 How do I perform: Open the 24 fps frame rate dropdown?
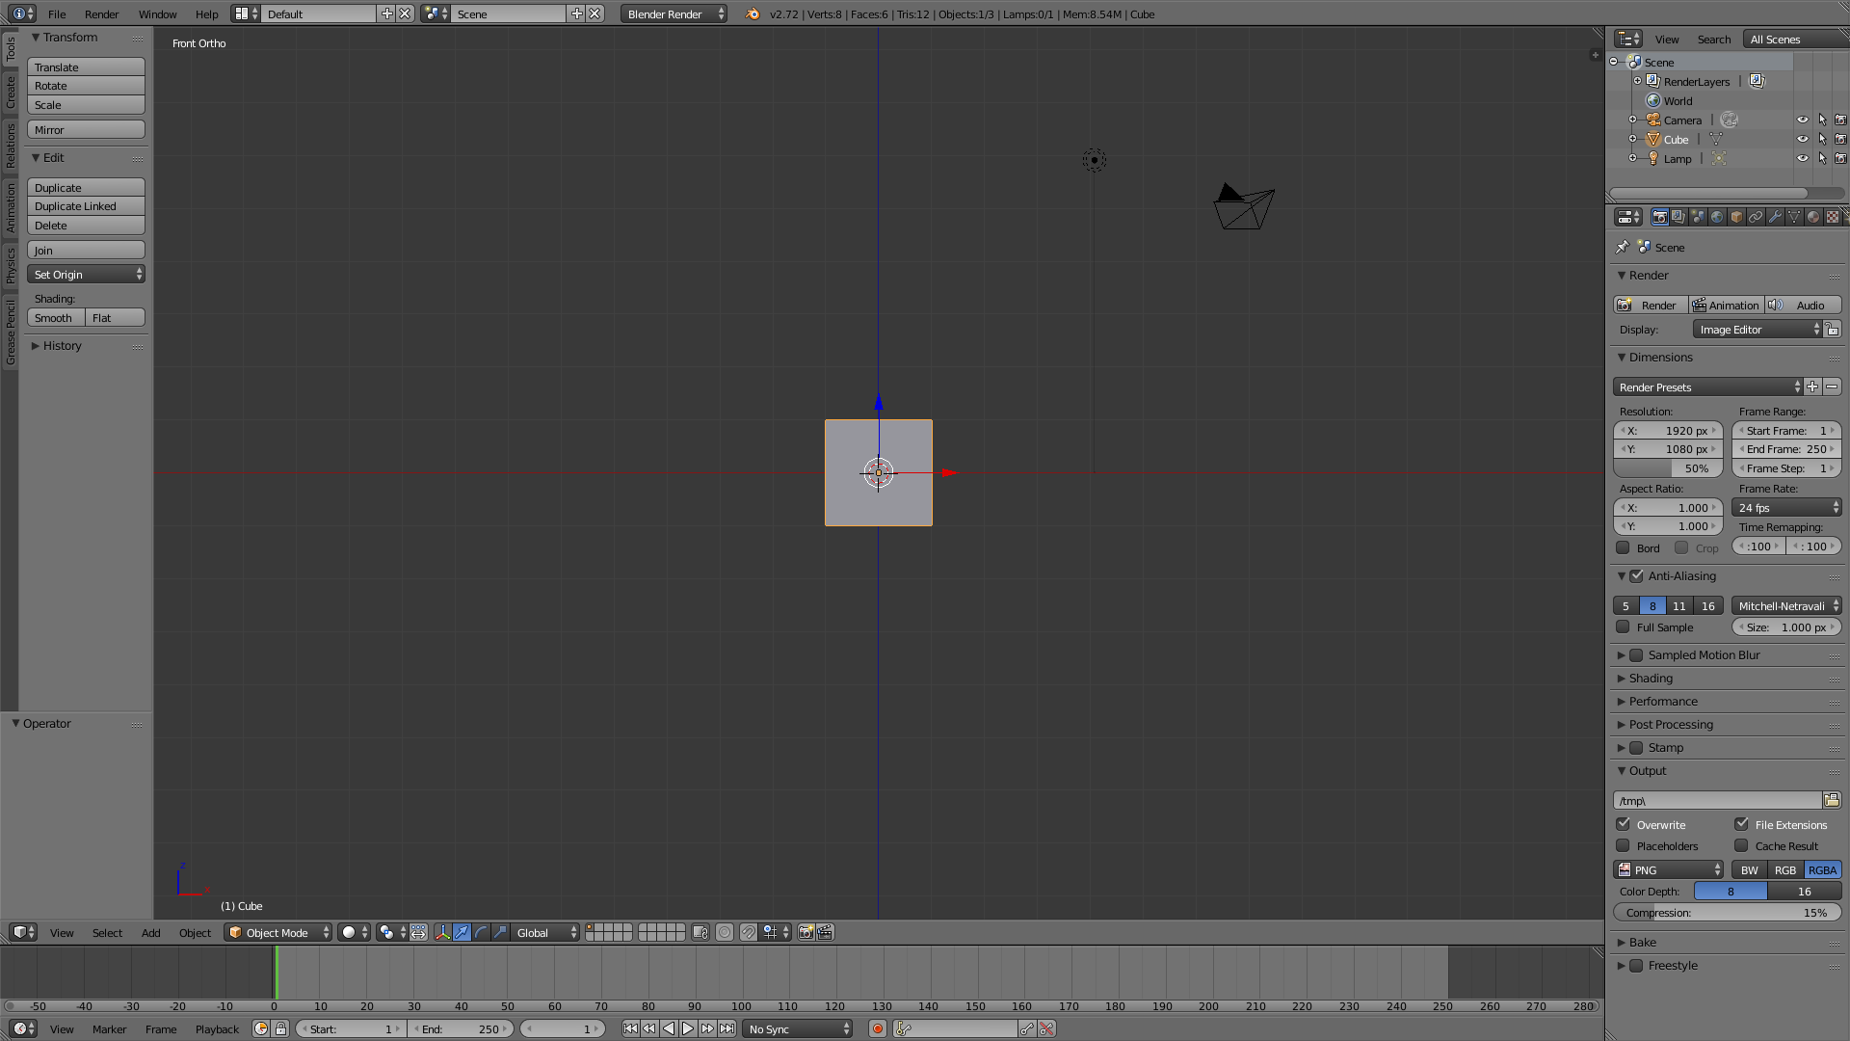click(x=1786, y=507)
